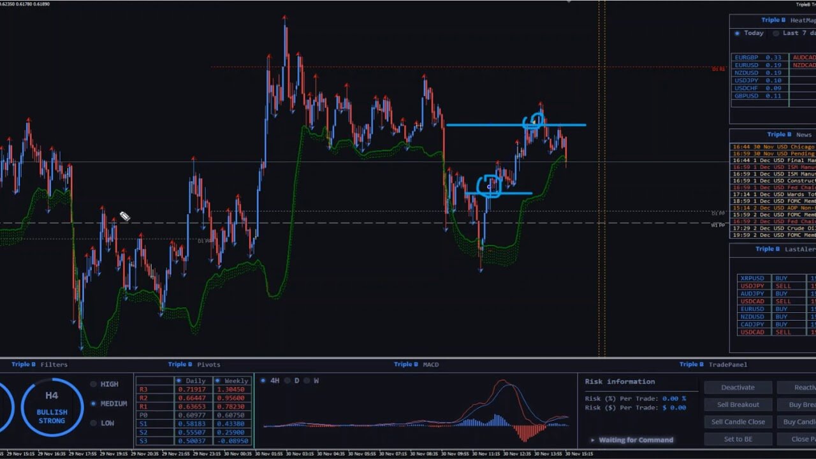Toggle the Weekly pivots radio button
Screen dimensions: 816x459
[217, 381]
